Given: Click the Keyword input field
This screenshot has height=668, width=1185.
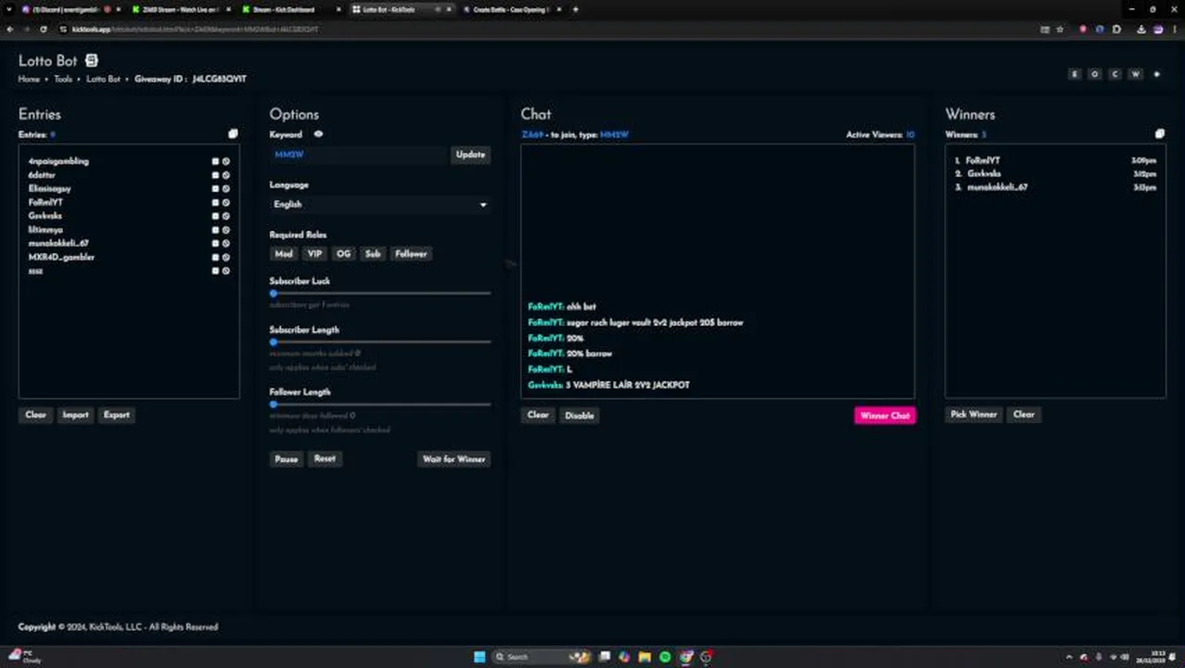Looking at the screenshot, I should pos(359,155).
